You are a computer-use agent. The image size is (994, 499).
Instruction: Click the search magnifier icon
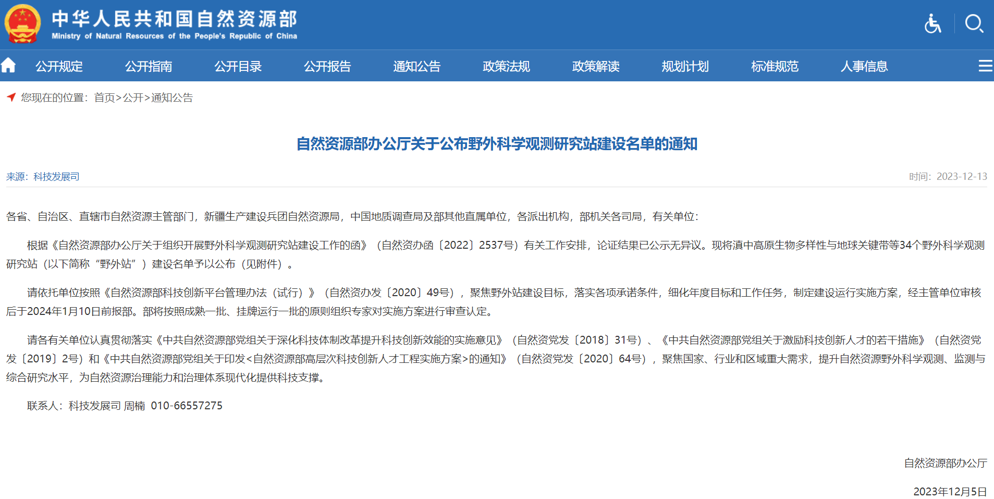[x=974, y=24]
